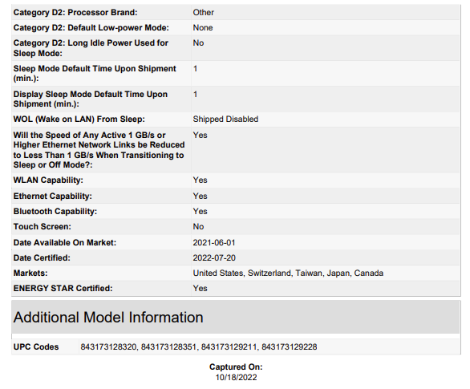
Task: Click the Additional Model Information heading
Action: tap(108, 318)
